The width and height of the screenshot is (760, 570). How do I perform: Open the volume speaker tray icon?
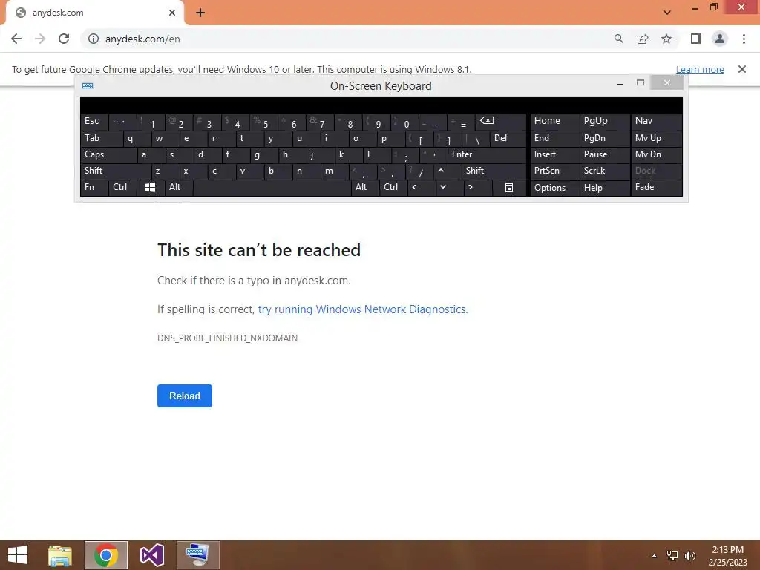point(690,556)
